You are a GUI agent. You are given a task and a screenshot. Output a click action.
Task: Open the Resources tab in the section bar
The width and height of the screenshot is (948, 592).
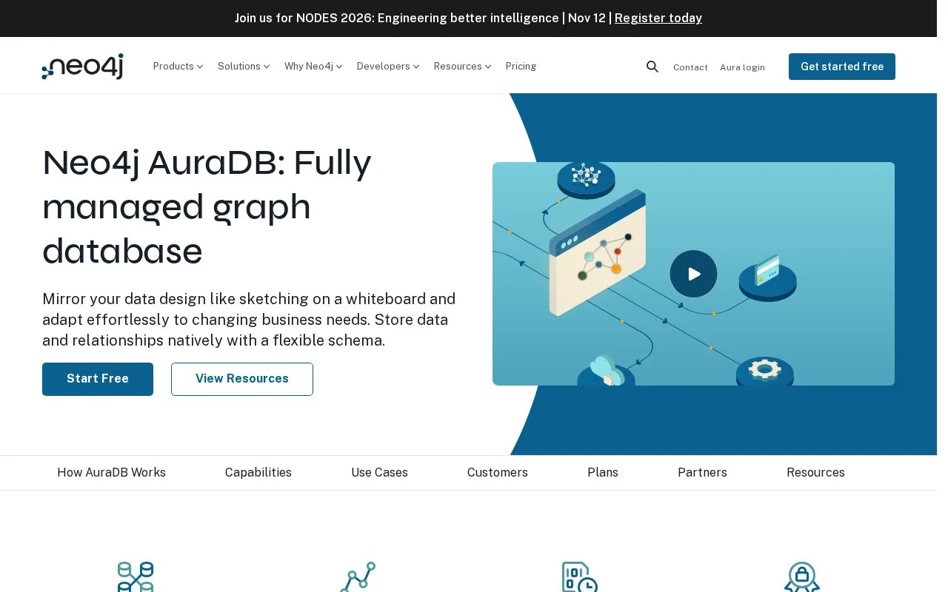[815, 473]
